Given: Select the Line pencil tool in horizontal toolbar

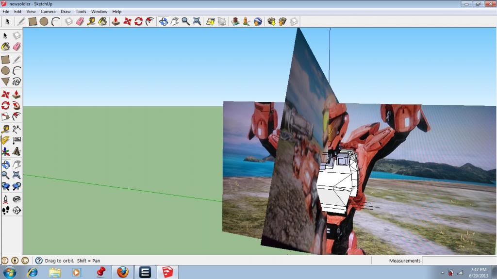Looking at the screenshot, I should (21, 21).
